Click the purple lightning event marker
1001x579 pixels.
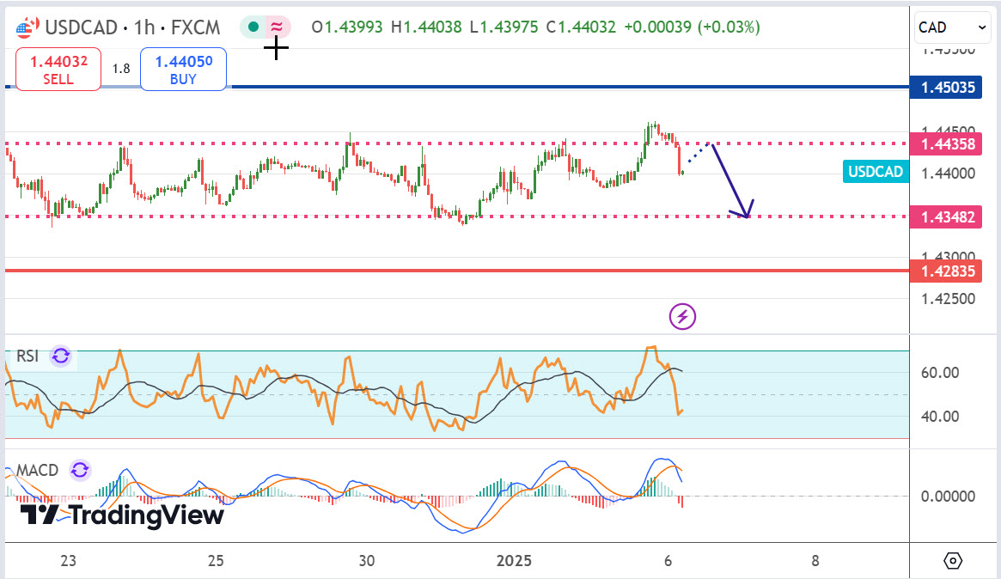(682, 316)
